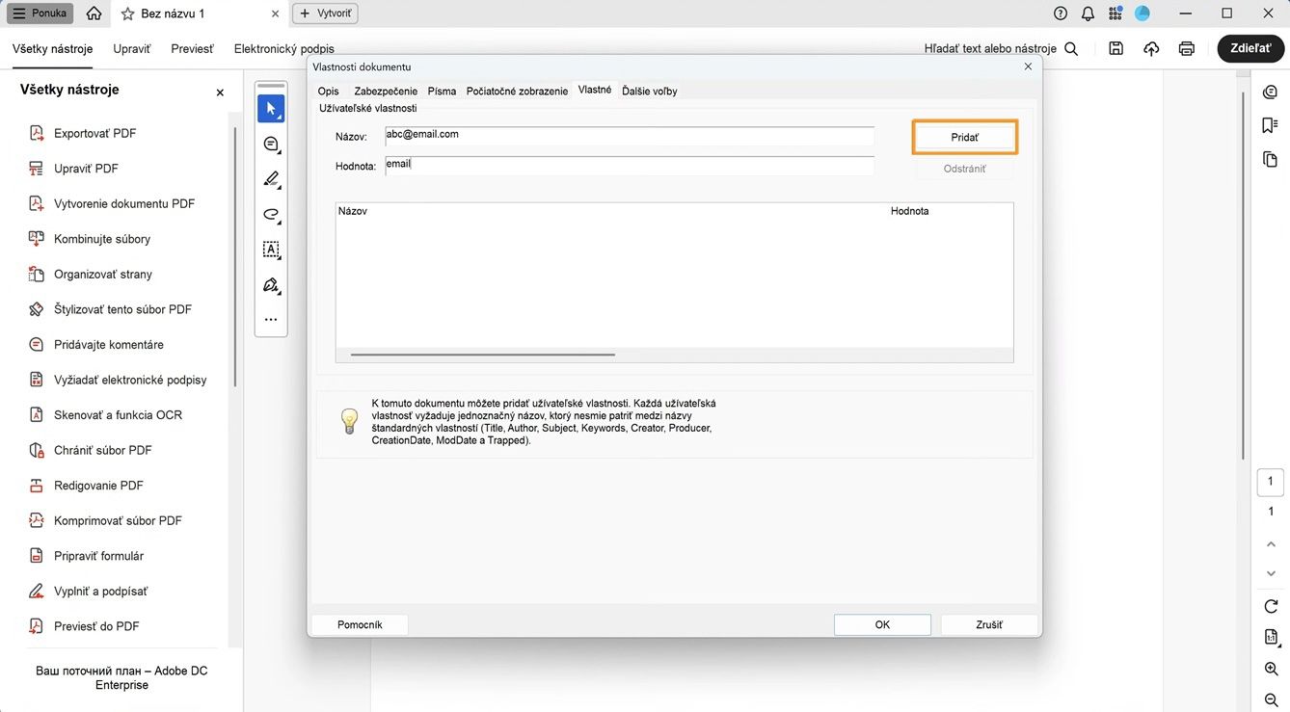Viewport: 1290px width, 712px height.
Task: Select the signature pen tool
Action: (271, 285)
